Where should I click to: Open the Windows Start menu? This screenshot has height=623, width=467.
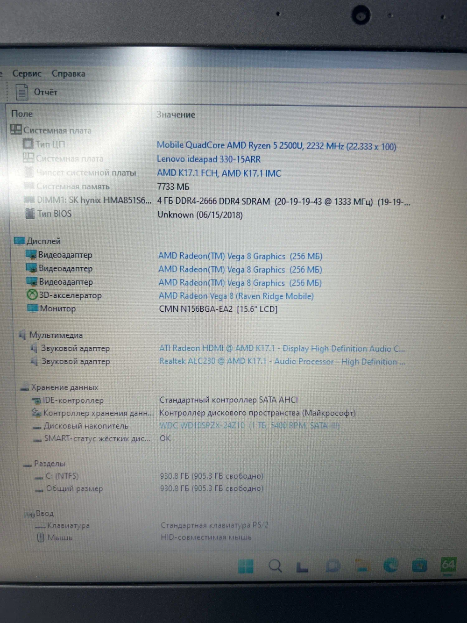pos(246,566)
